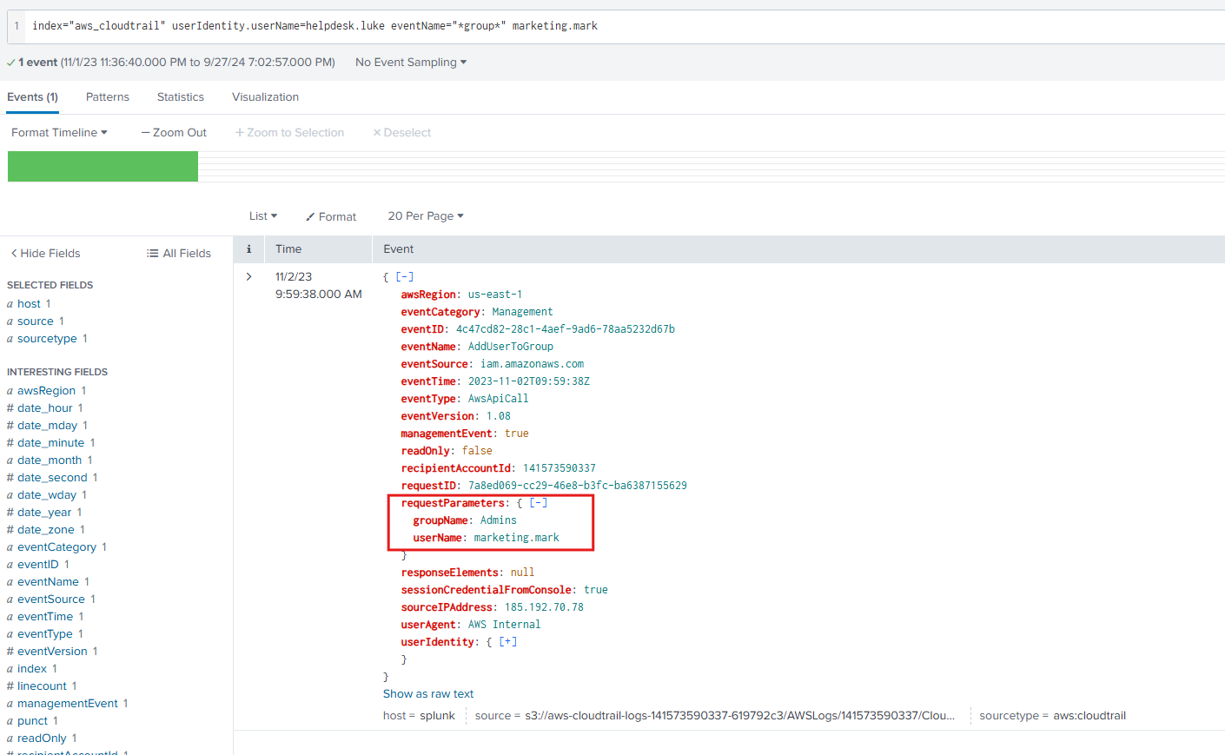
Task: Open the List view dropdown
Action: coord(263,216)
